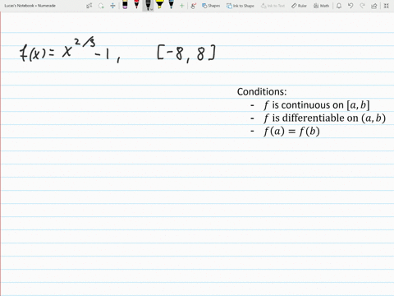Image resolution: width=394 pixels, height=296 pixels.
Task: Toggle draw with touch
Action: [194, 6]
